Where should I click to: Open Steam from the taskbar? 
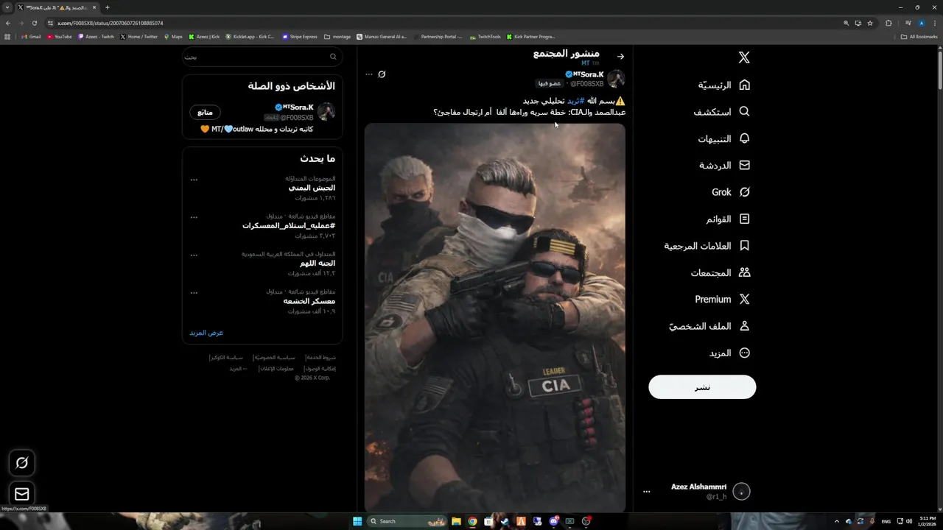tap(505, 521)
